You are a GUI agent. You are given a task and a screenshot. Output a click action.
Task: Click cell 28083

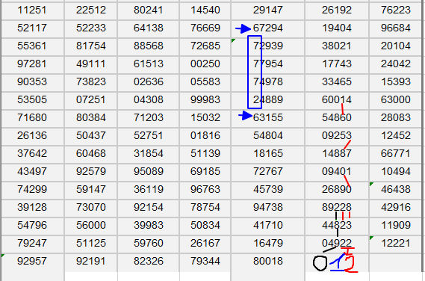395,118
